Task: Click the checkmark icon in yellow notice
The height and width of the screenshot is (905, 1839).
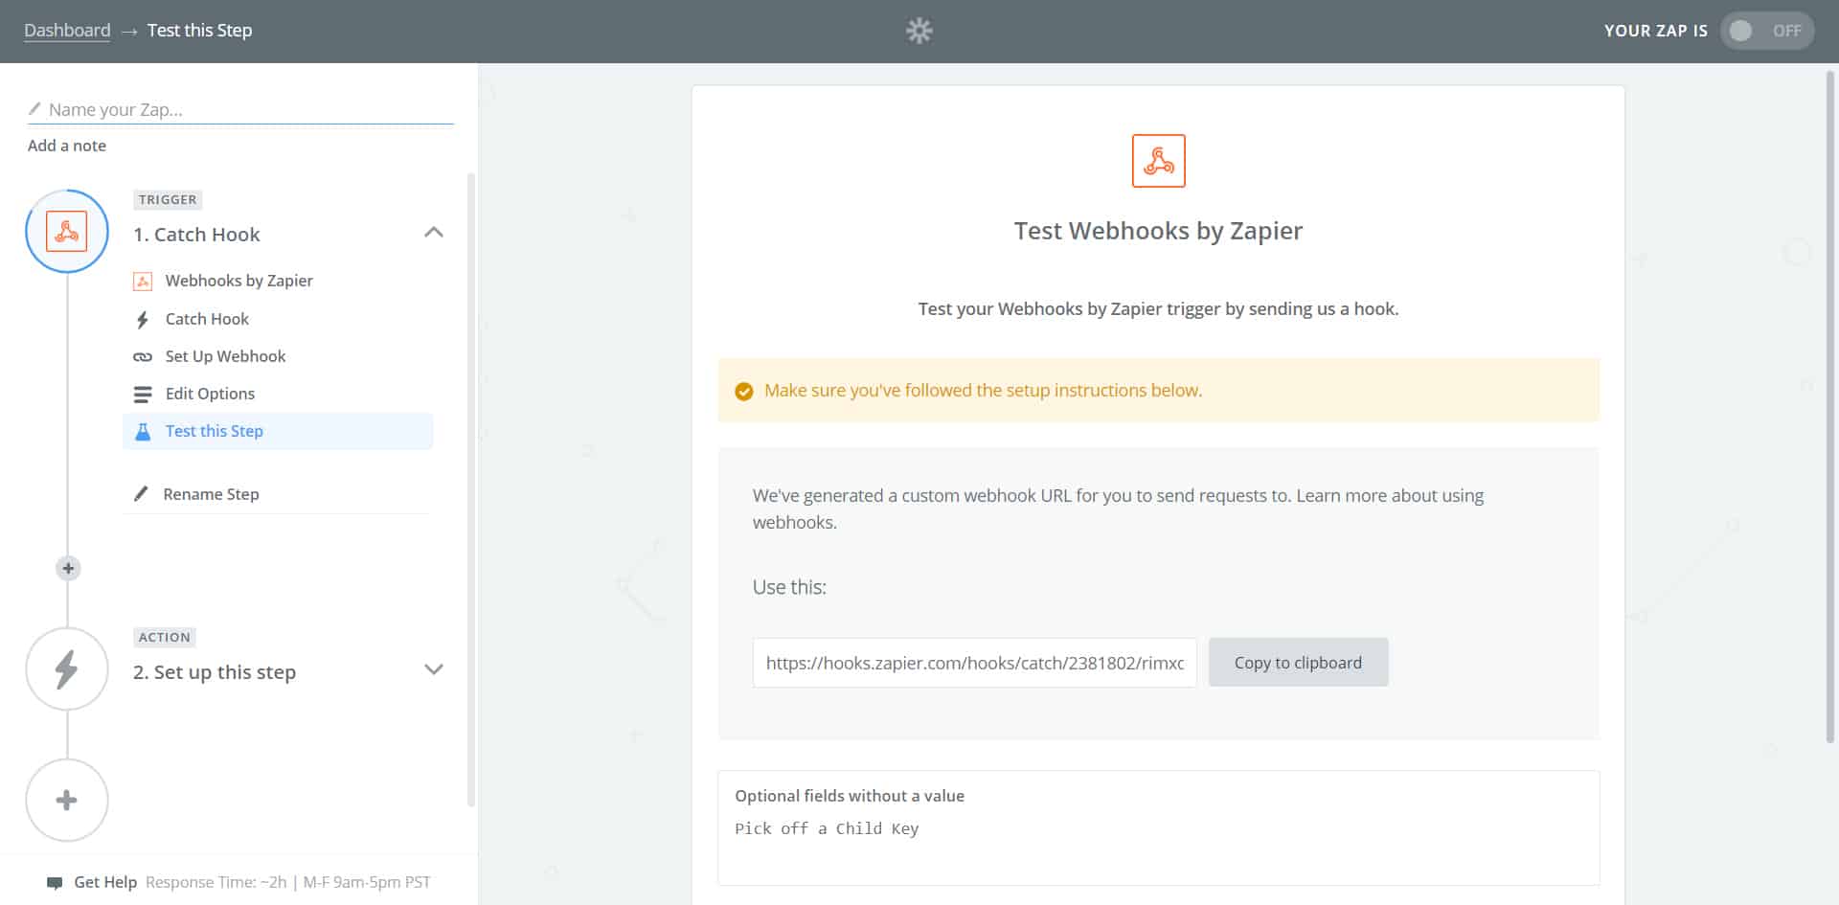Action: tap(743, 391)
